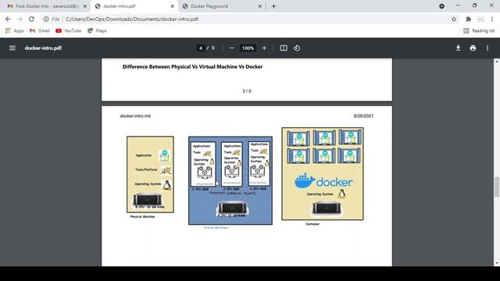Open the Reading list

[x=479, y=30]
